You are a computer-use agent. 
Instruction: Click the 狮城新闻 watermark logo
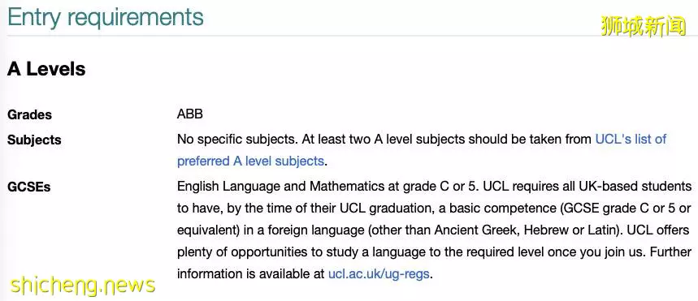coord(644,26)
